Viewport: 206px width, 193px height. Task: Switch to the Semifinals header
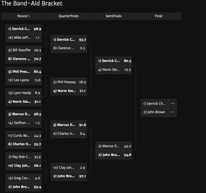click(x=114, y=16)
